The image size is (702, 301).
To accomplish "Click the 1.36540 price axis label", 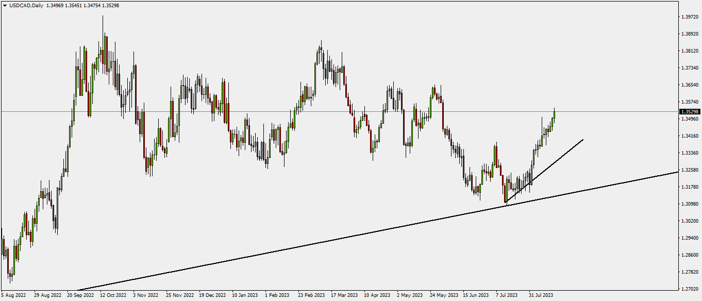I will tap(690, 85).
